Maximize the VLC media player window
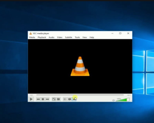This screenshot has height=123, width=154. 120,33
